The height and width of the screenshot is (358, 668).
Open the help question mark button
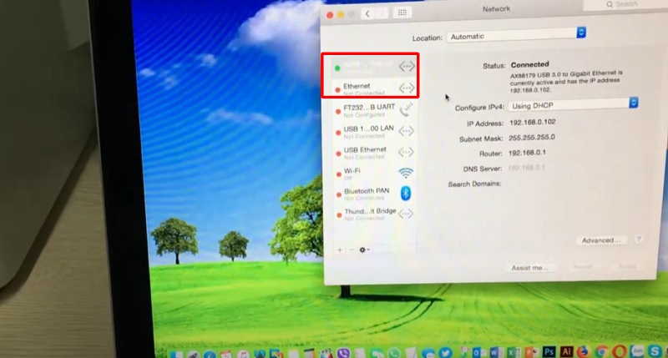point(638,240)
